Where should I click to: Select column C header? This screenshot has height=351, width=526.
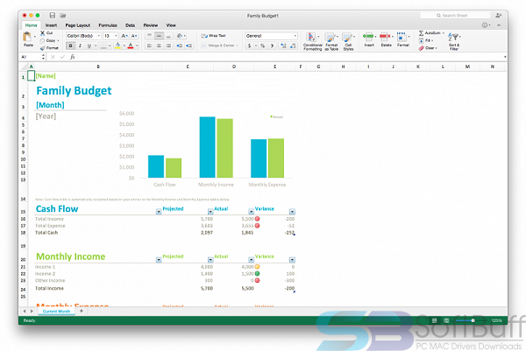pyautogui.click(x=188, y=67)
